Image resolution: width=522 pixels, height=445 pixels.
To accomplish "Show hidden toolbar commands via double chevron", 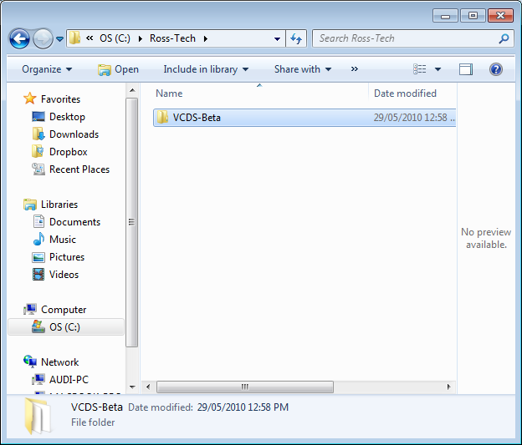I will [355, 69].
